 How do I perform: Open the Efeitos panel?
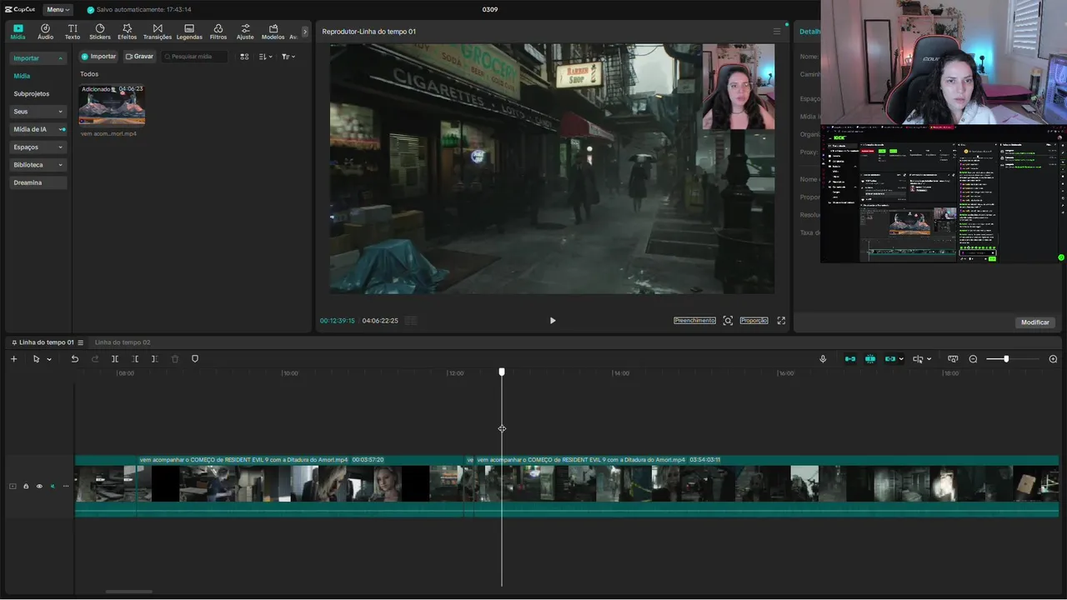pyautogui.click(x=127, y=32)
